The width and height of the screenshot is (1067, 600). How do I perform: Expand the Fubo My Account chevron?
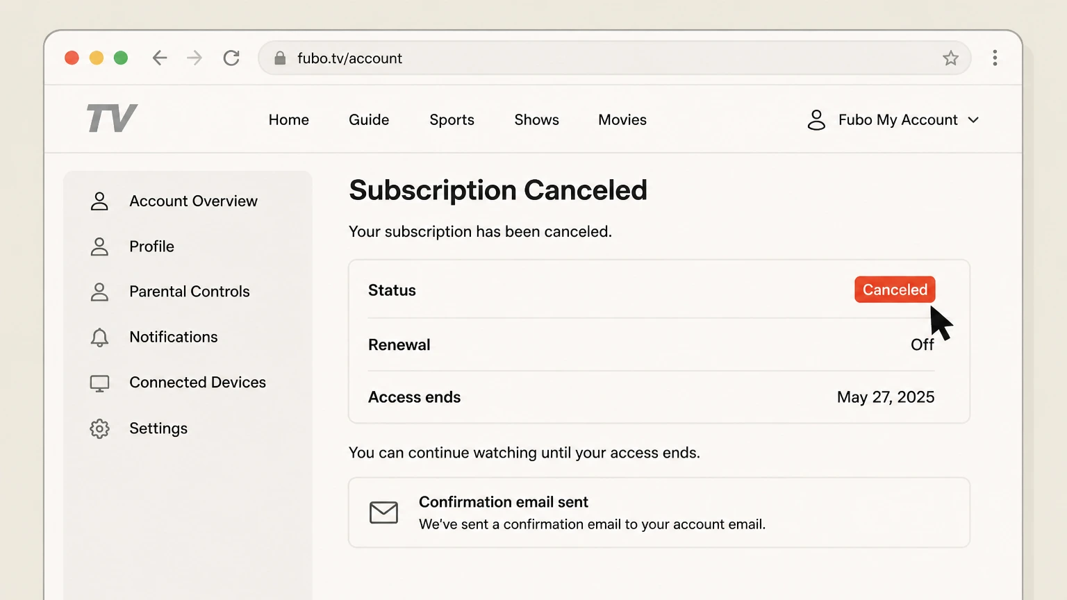pos(973,120)
